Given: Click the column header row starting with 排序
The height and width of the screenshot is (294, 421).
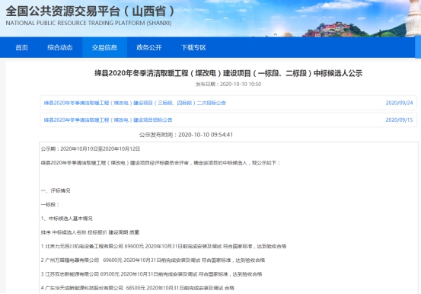Looking at the screenshot, I should (90, 232).
